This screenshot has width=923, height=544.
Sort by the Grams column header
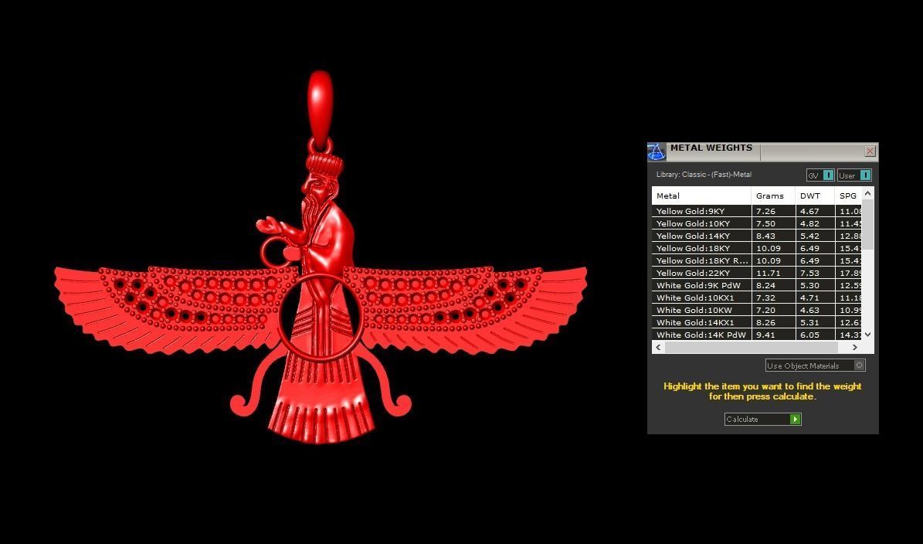[x=773, y=196]
